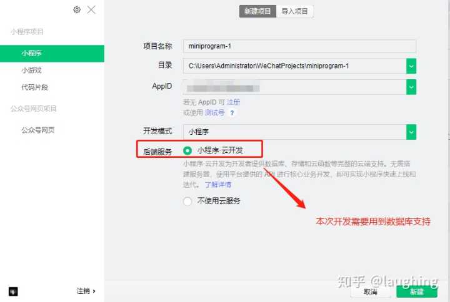This screenshot has height=302, width=450.
Task: Switch to the 导入项目 tab
Action: (x=295, y=11)
